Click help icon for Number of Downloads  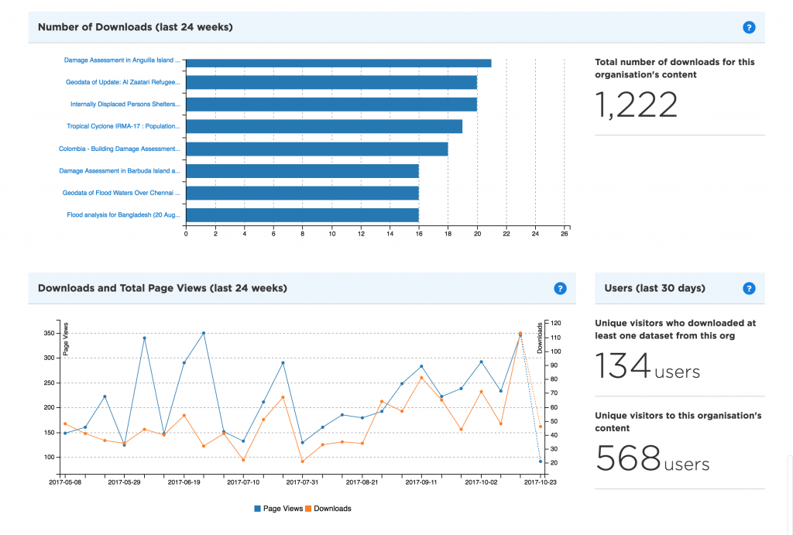point(748,27)
